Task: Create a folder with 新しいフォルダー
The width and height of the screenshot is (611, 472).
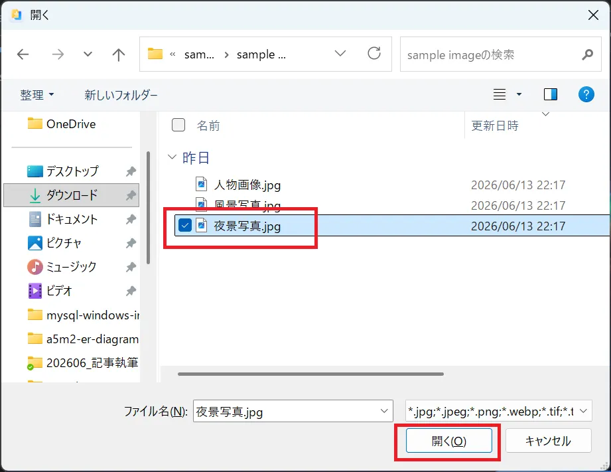Action: 121,95
